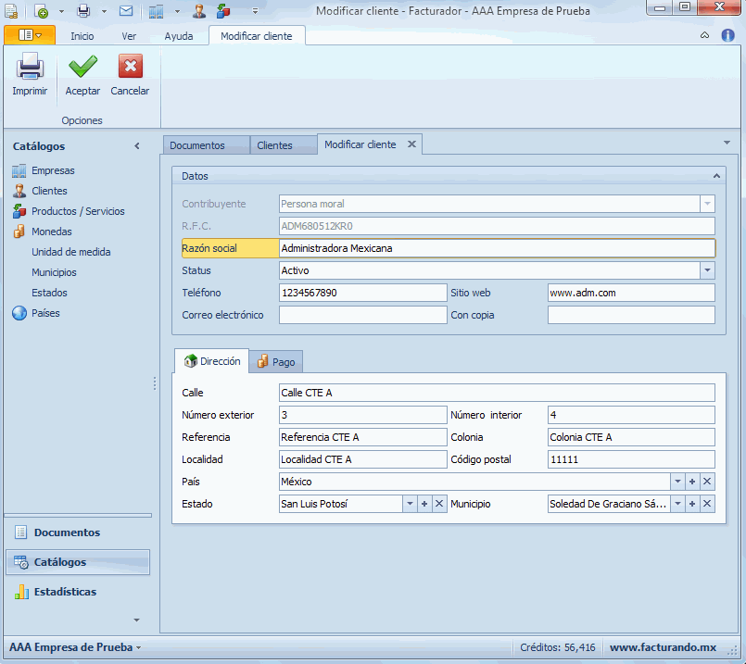The width and height of the screenshot is (746, 664).
Task: Select Productos / Servicios in catalog list
Action: (x=78, y=211)
